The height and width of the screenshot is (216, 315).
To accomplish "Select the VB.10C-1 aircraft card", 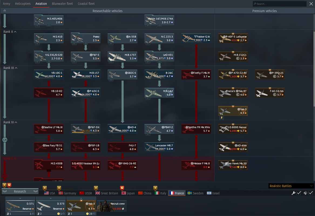I will click(49, 75).
